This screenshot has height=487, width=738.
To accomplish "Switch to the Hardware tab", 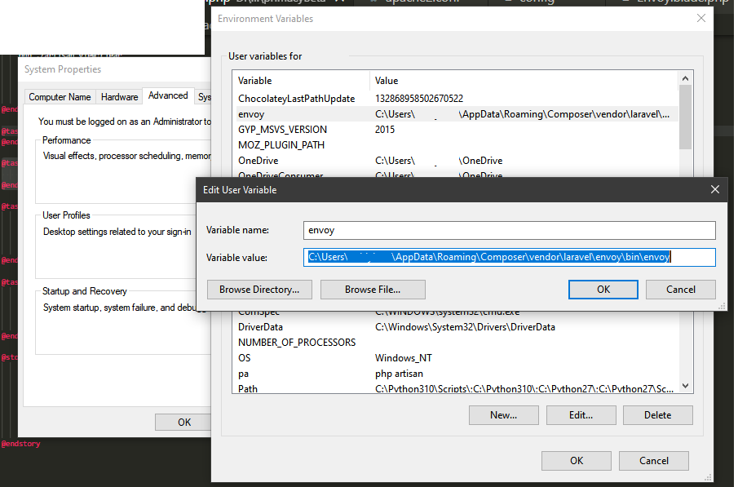I will pos(119,96).
